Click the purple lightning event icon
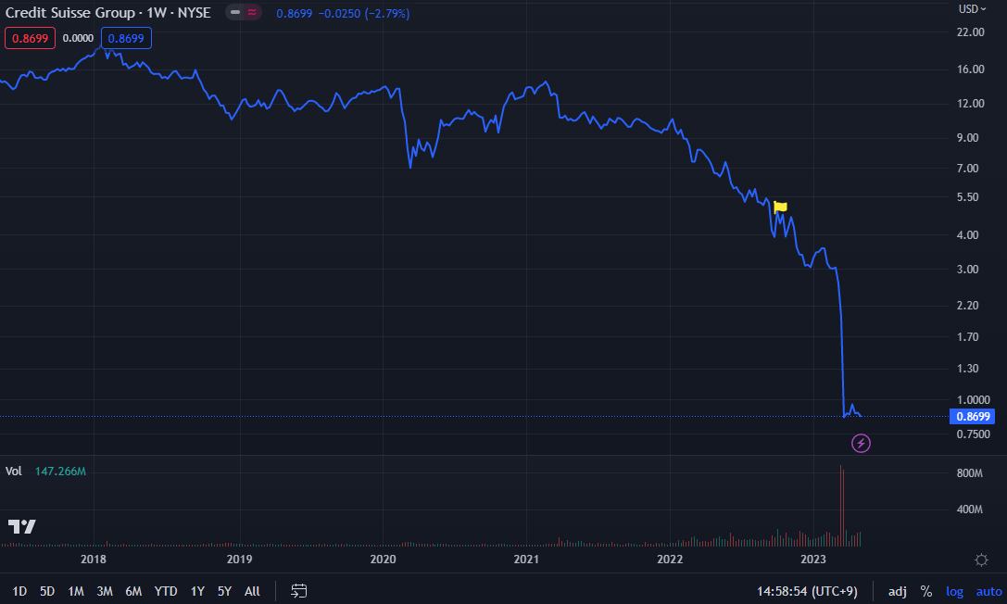The height and width of the screenshot is (604, 1007). [861, 443]
